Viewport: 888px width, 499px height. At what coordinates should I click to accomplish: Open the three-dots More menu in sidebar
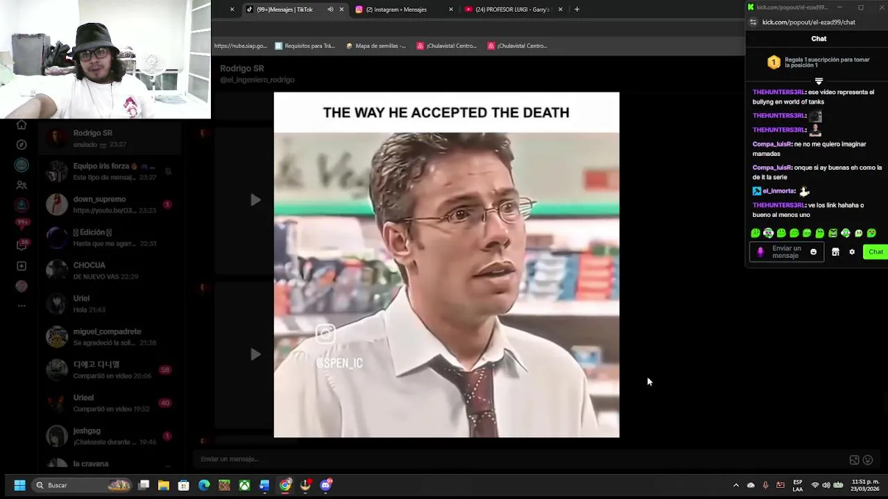tap(22, 306)
